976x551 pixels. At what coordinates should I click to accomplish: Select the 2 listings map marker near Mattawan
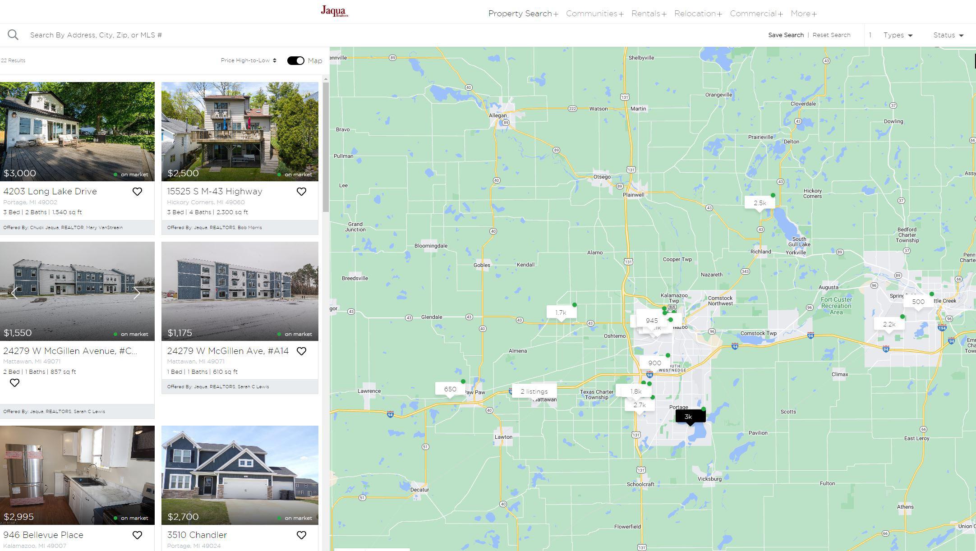point(534,391)
